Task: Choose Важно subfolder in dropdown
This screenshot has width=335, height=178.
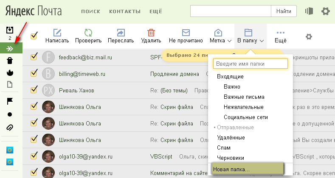Action: pyautogui.click(x=232, y=87)
